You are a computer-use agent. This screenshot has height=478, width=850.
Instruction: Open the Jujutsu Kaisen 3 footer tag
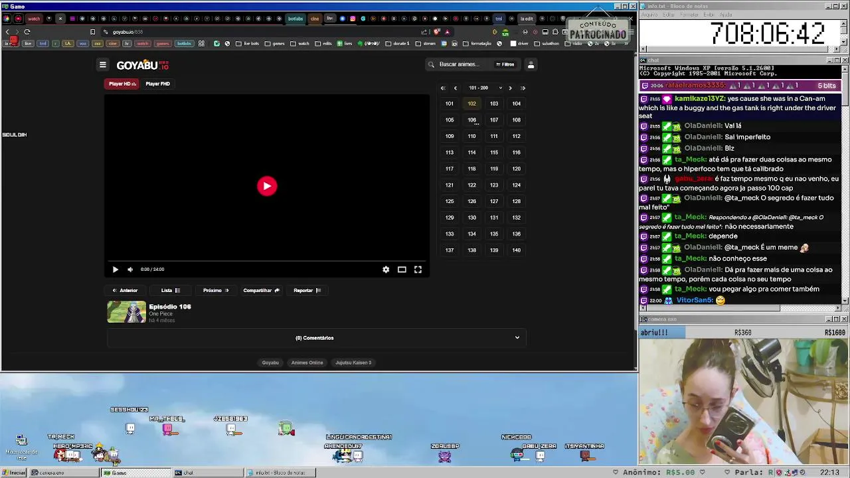pyautogui.click(x=353, y=362)
